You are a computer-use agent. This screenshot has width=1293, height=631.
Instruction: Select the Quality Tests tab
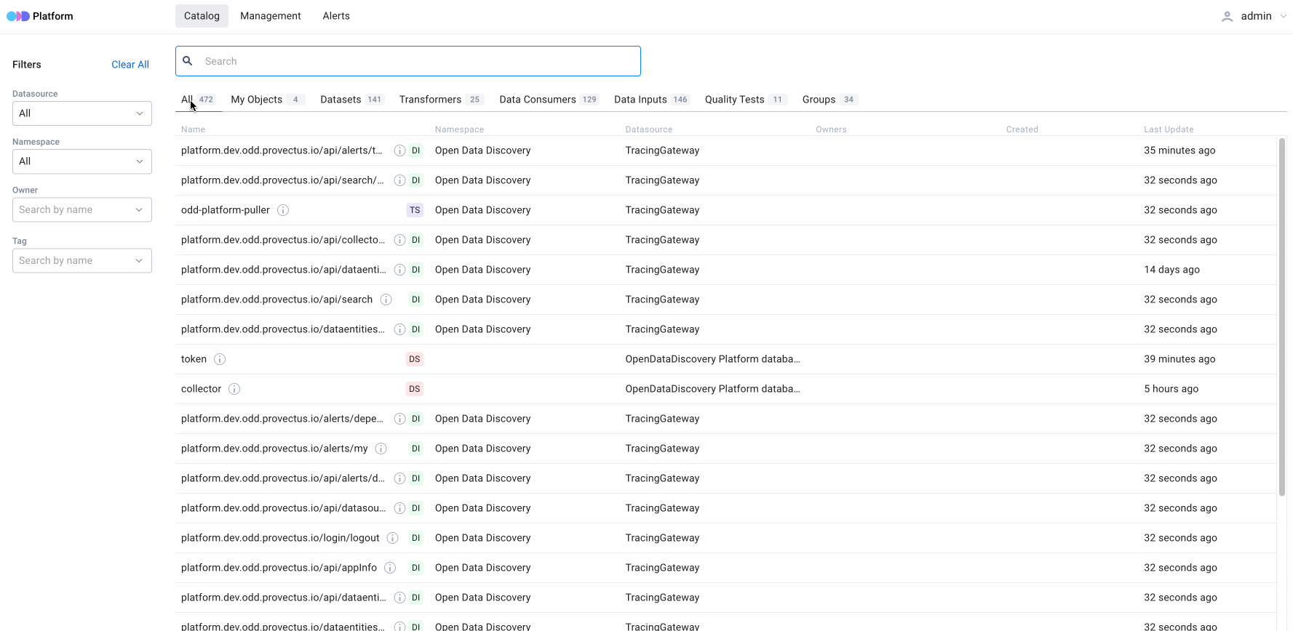(734, 100)
